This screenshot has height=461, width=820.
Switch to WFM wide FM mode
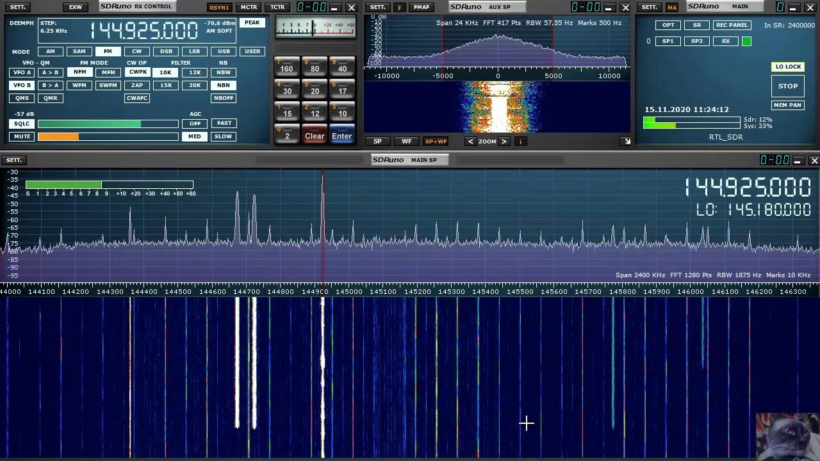click(79, 85)
